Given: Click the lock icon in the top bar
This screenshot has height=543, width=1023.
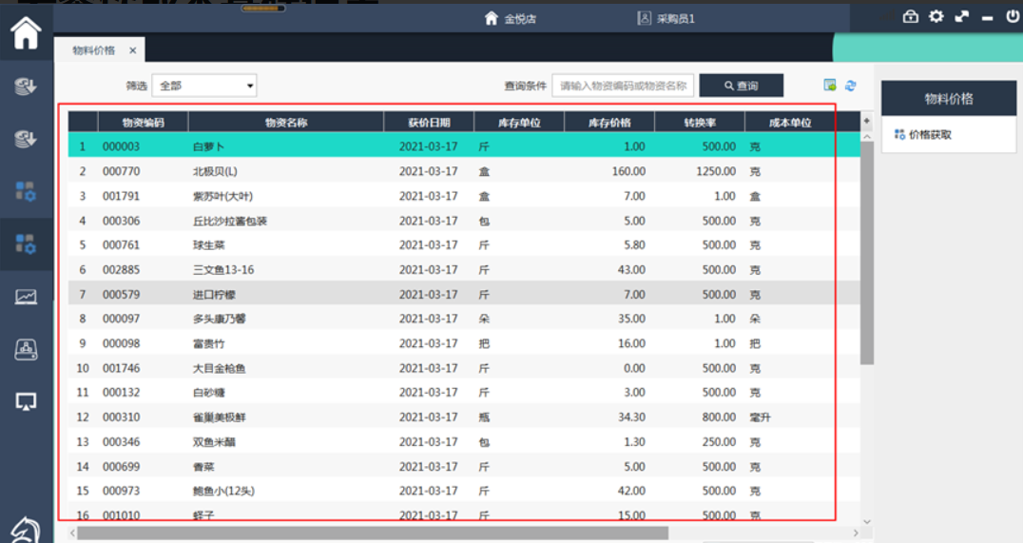Looking at the screenshot, I should tap(910, 16).
